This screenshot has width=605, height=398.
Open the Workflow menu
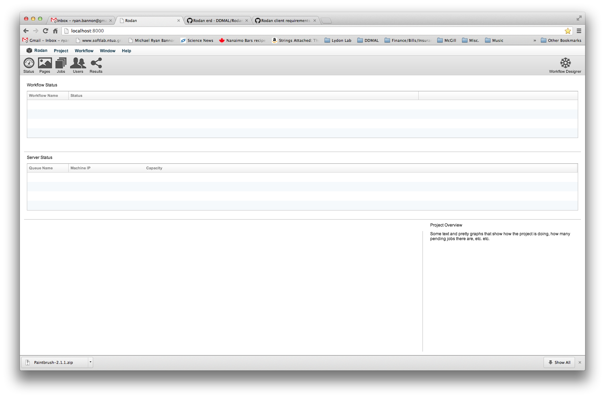pos(84,51)
